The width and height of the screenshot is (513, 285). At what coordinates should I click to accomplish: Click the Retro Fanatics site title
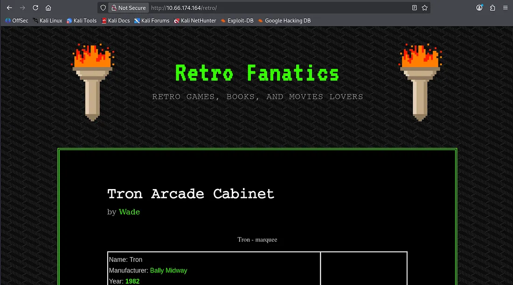257,74
